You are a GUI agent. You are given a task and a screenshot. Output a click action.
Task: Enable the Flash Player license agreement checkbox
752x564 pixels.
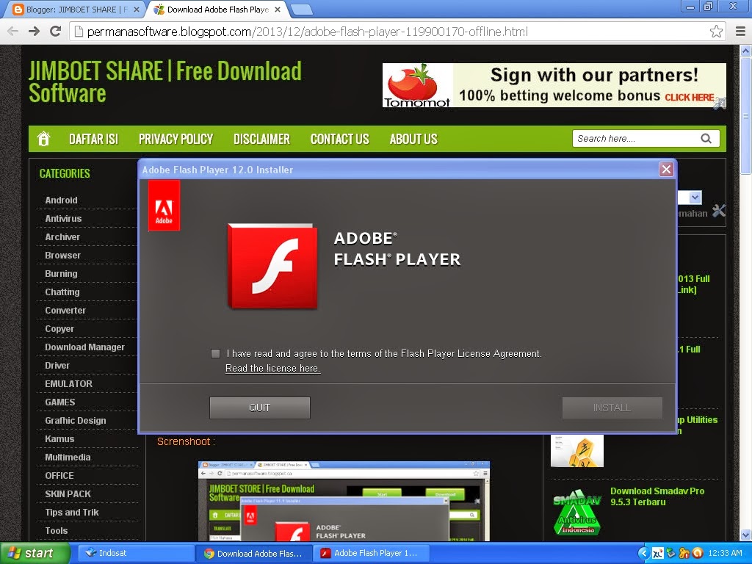(x=215, y=352)
